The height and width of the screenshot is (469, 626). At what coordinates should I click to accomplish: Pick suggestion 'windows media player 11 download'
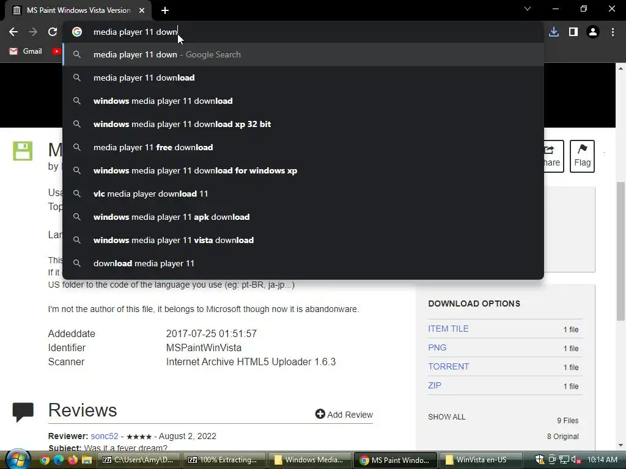click(303, 101)
